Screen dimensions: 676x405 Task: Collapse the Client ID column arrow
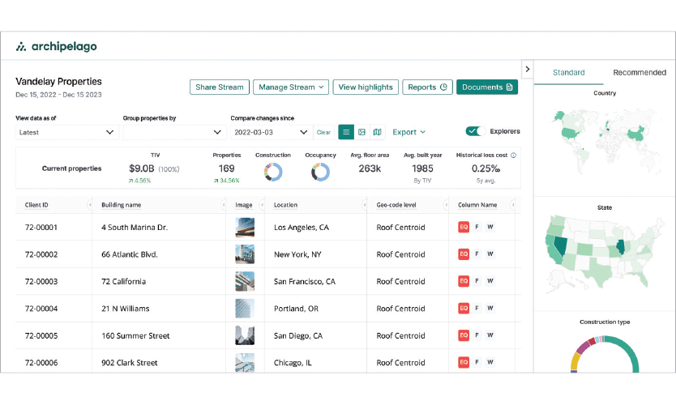click(x=89, y=205)
